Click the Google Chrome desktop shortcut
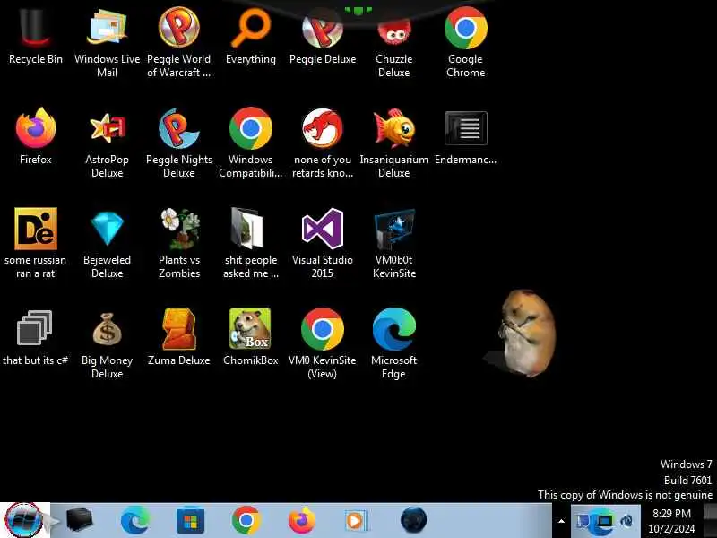Screen dimensions: 717x538 click(x=465, y=42)
